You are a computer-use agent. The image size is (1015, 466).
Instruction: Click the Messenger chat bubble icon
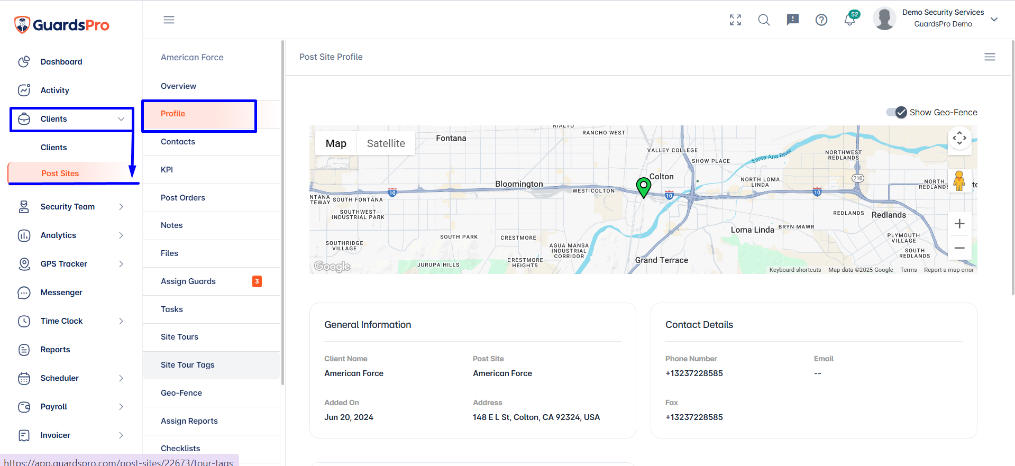click(x=24, y=293)
